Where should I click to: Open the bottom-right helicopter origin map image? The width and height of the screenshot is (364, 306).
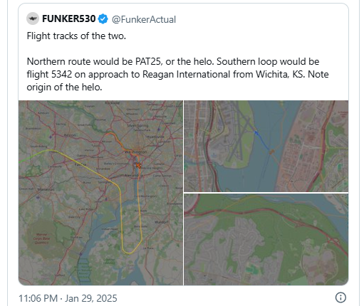pyautogui.click(x=266, y=239)
